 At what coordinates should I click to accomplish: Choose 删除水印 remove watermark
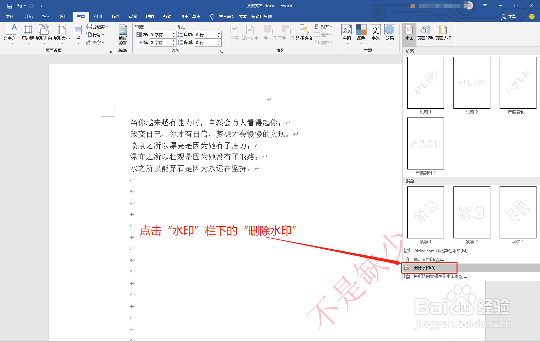[x=471, y=268]
